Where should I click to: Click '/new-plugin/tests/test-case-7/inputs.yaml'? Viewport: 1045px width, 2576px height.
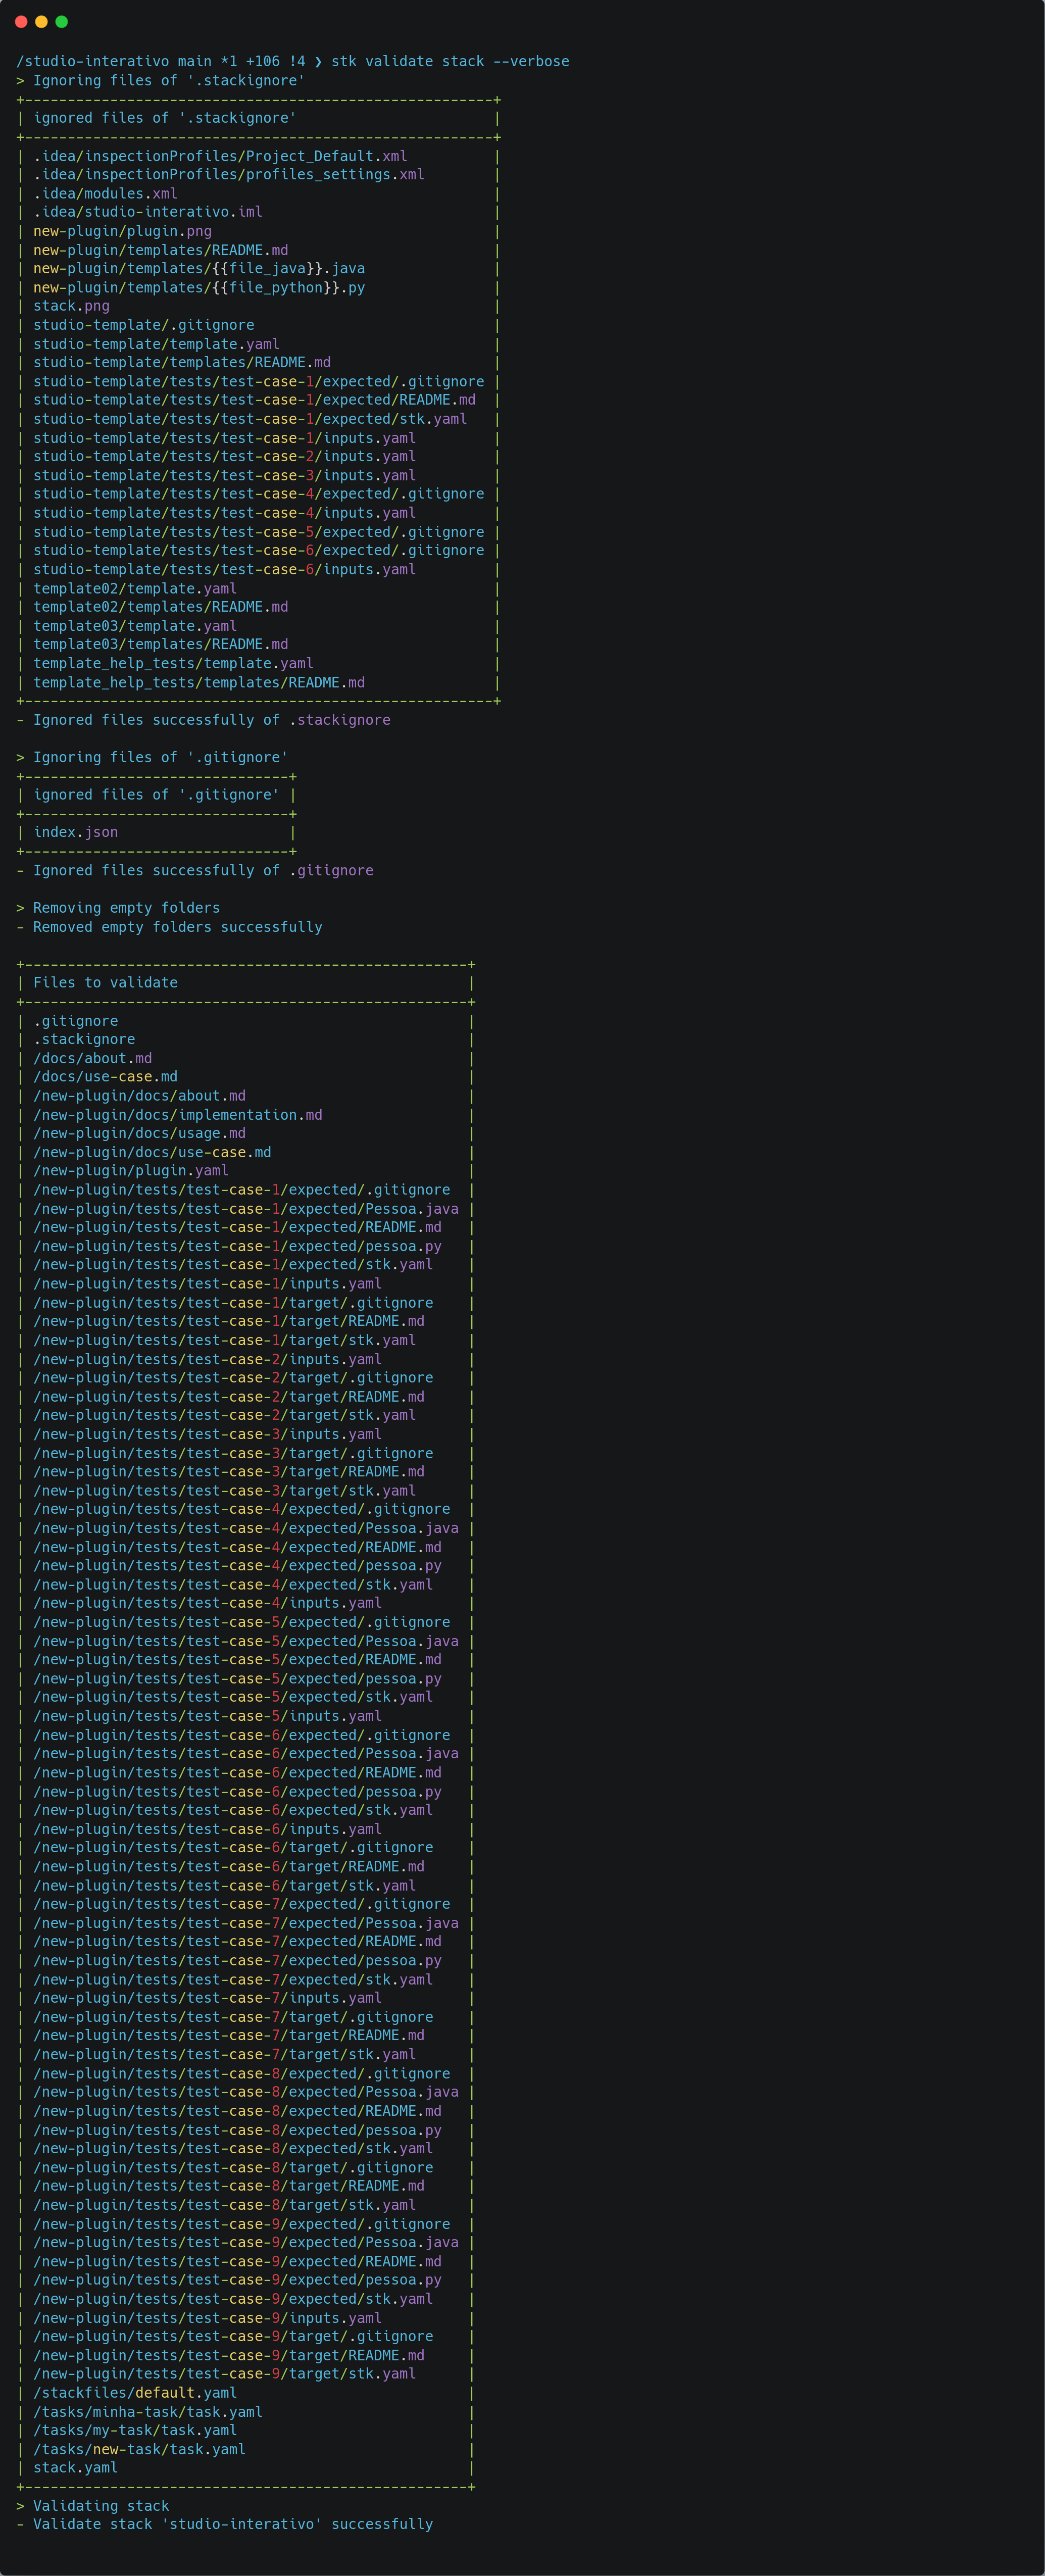pos(207,1998)
